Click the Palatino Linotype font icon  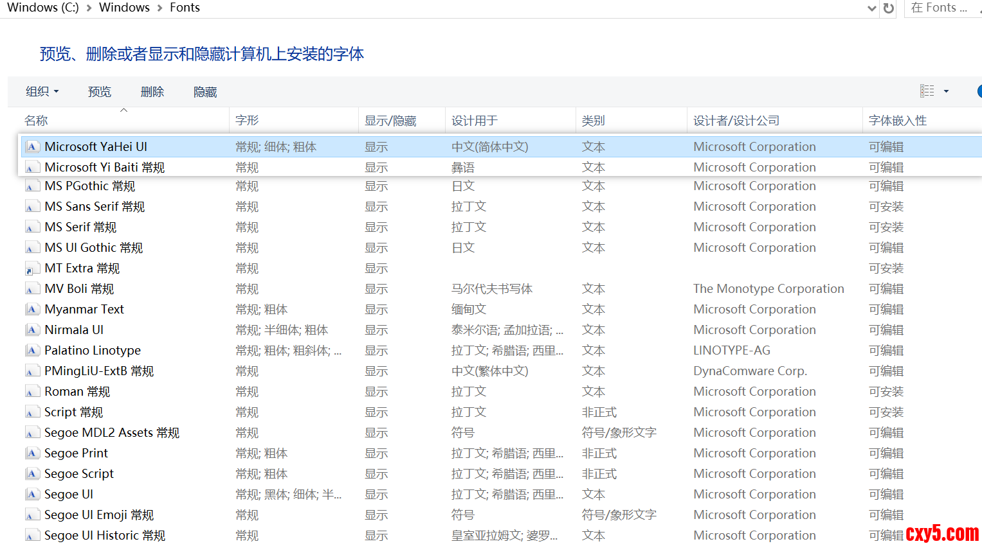coord(32,351)
